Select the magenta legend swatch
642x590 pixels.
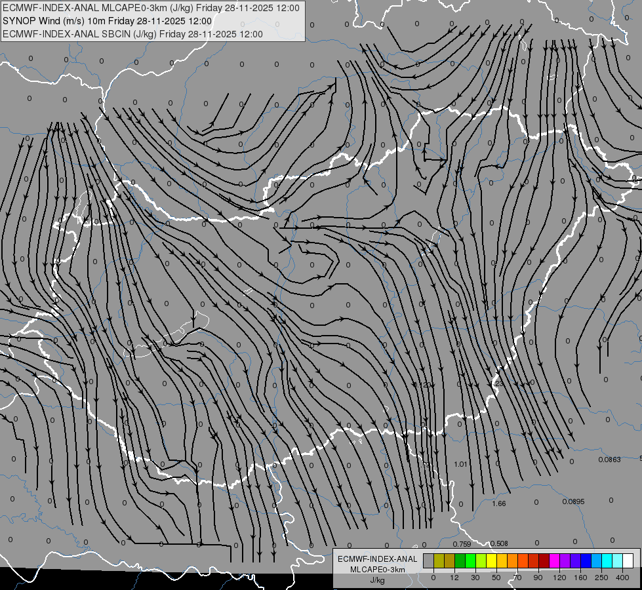554,561
